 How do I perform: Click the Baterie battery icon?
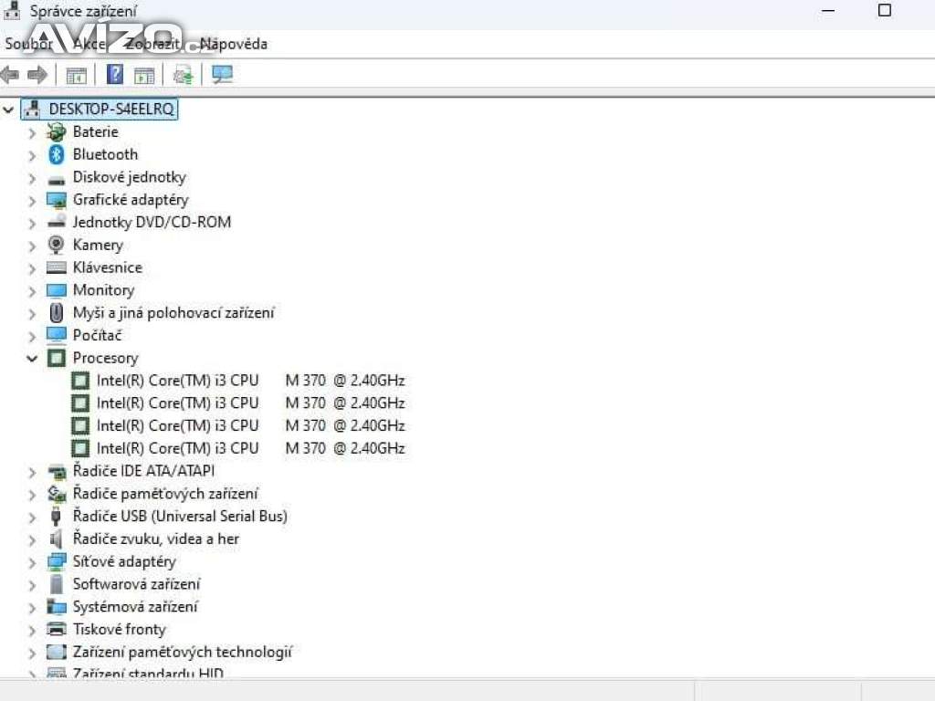pos(56,131)
